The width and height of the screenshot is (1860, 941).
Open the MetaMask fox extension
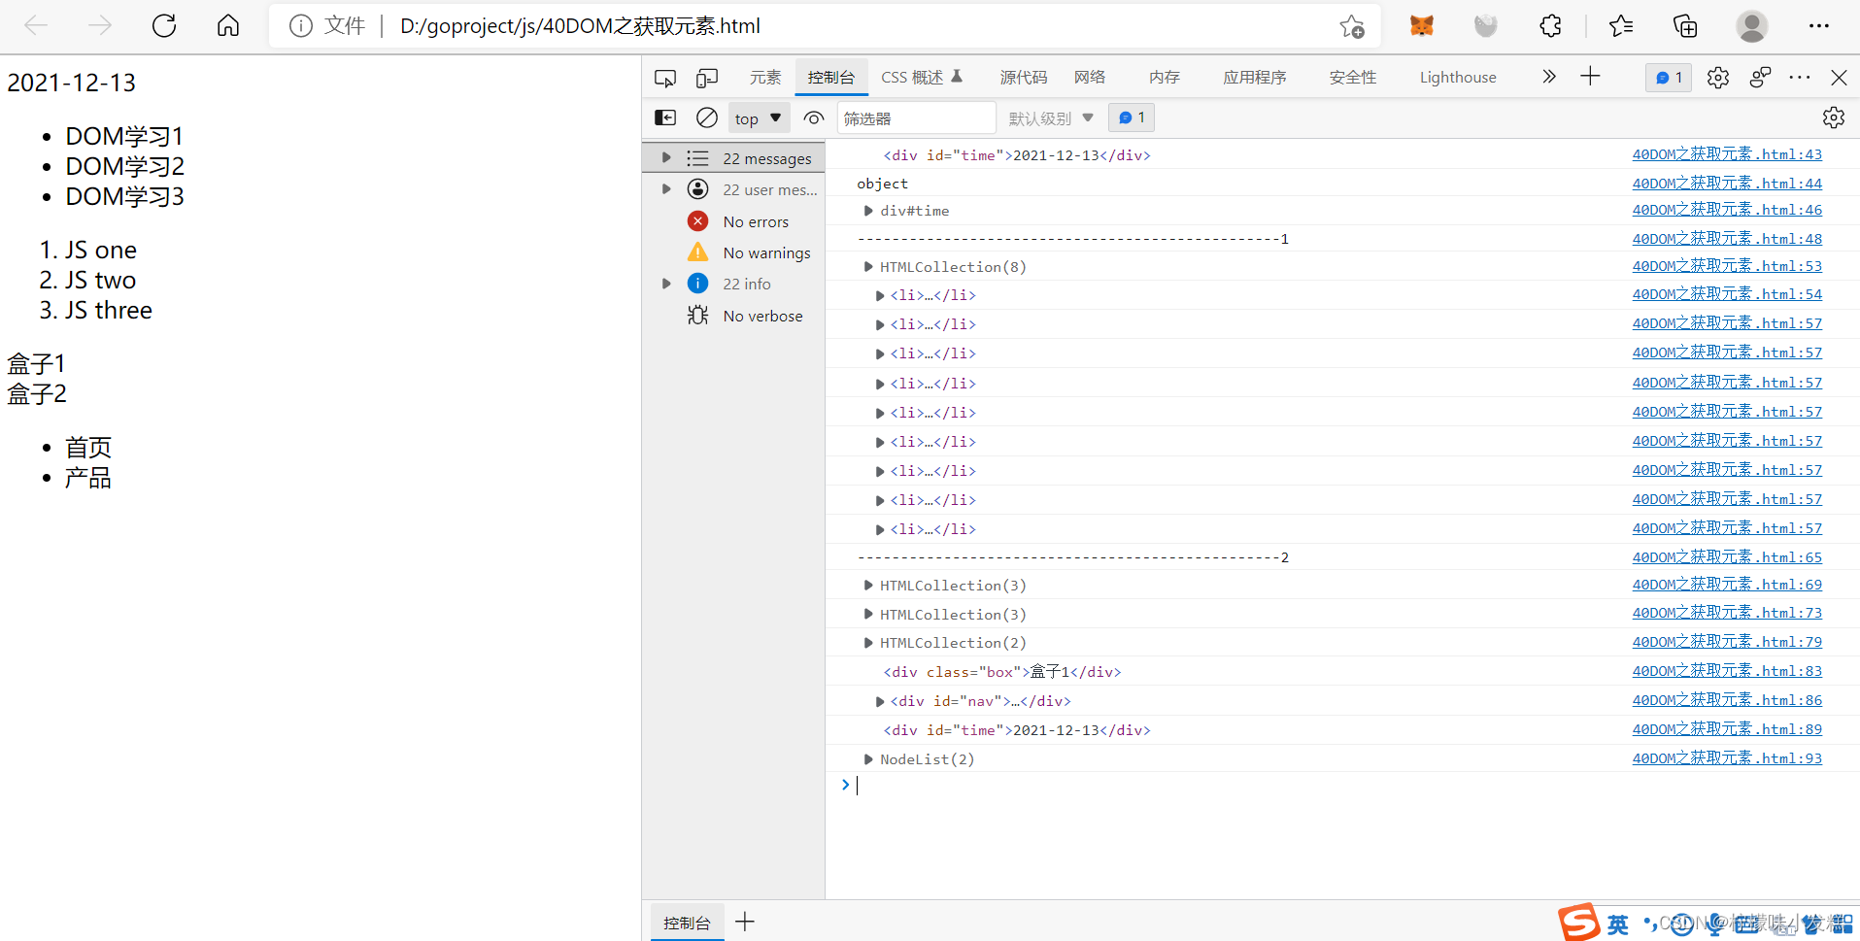tap(1422, 26)
